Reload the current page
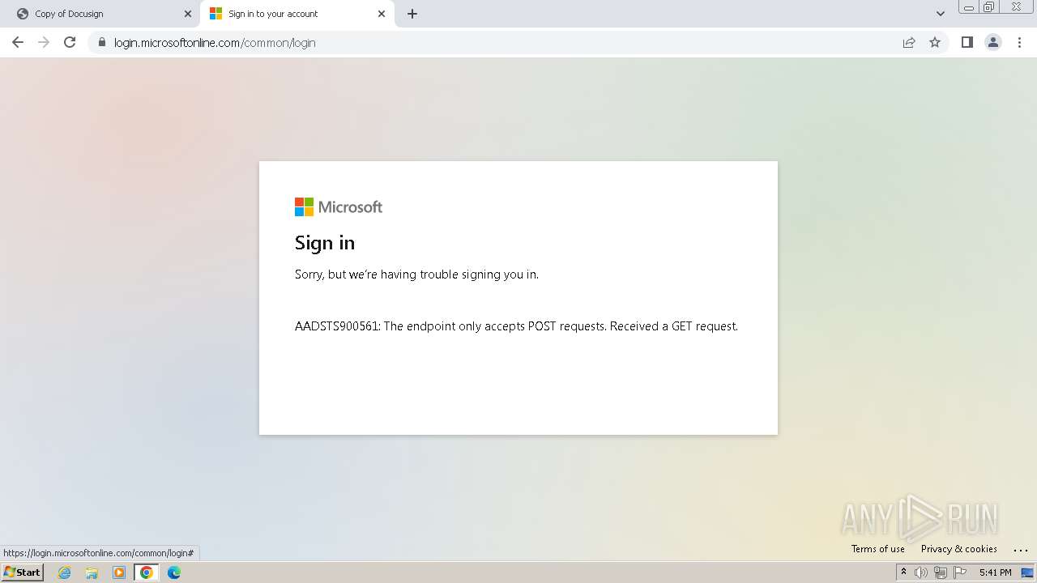 [70, 42]
